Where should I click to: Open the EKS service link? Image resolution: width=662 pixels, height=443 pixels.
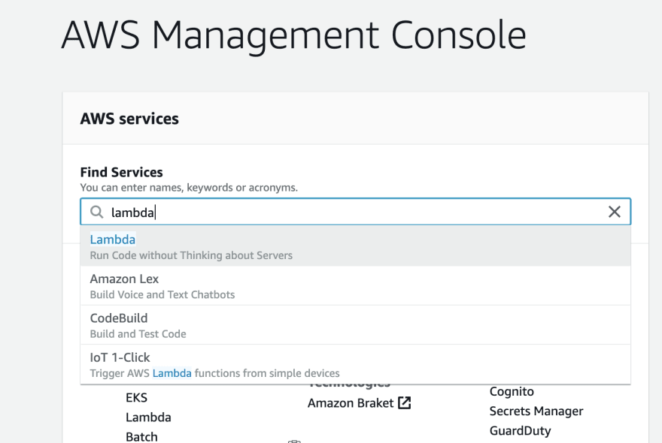tap(136, 397)
